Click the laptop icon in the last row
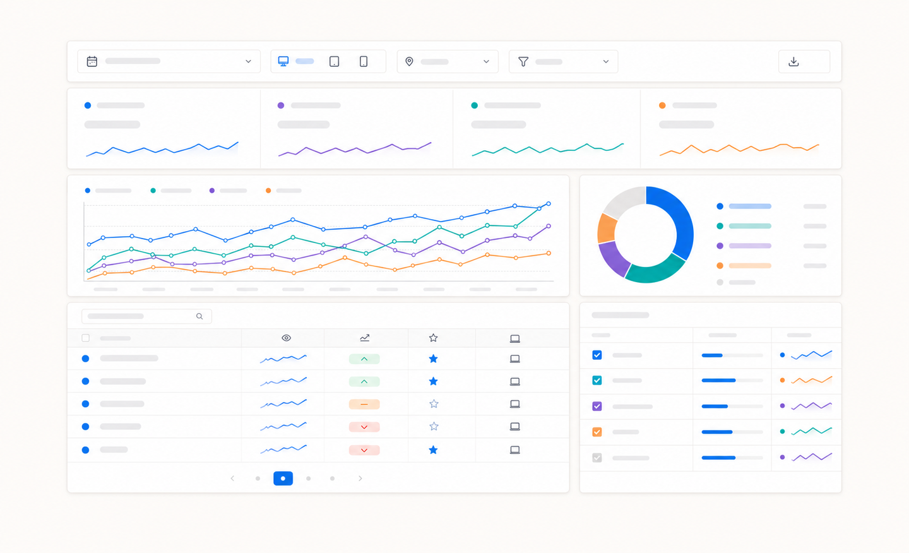909x553 pixels. (x=515, y=450)
